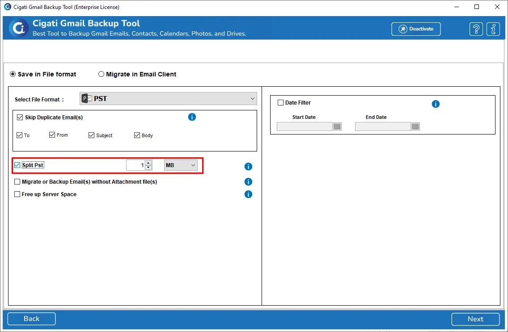Toggle the Split Pst checkbox

17,165
